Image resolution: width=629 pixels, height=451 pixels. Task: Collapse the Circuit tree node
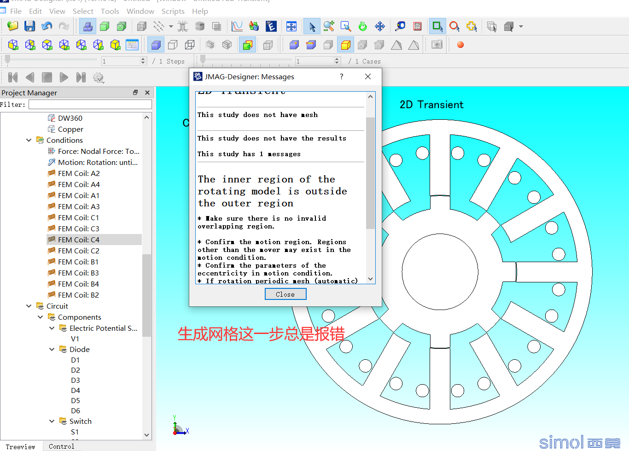[x=29, y=306]
